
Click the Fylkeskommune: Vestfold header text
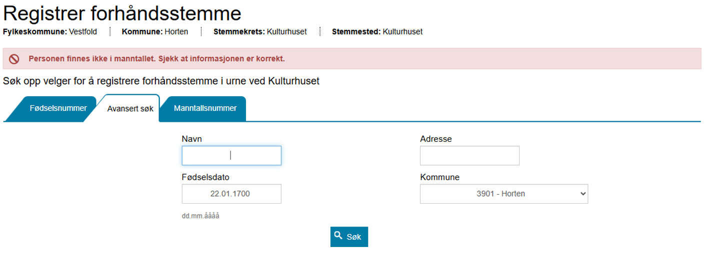click(50, 32)
